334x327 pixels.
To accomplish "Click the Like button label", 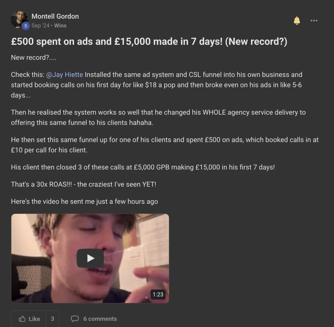I will 34,319.
